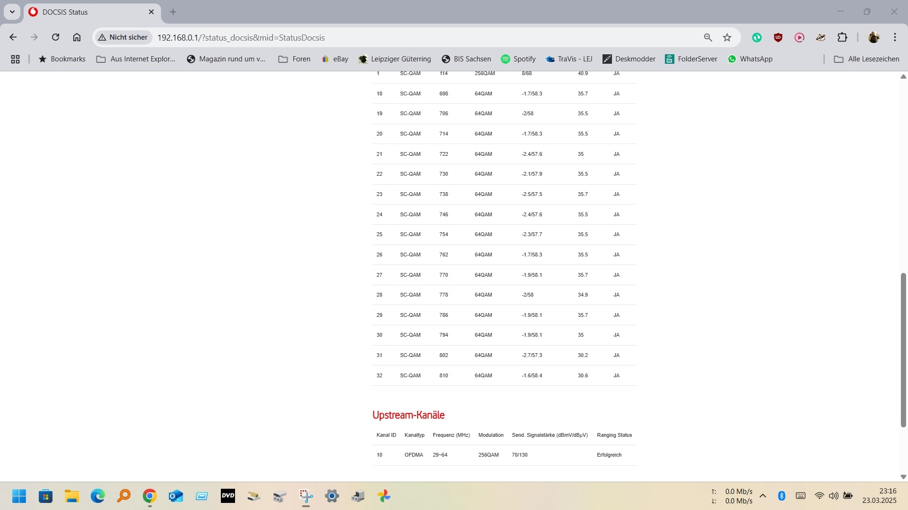This screenshot has width=908, height=510.
Task: Open the uBlock Origin extension icon
Action: (x=778, y=37)
